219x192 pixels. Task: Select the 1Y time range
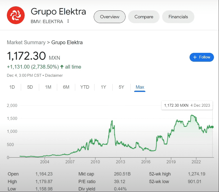point(103,87)
